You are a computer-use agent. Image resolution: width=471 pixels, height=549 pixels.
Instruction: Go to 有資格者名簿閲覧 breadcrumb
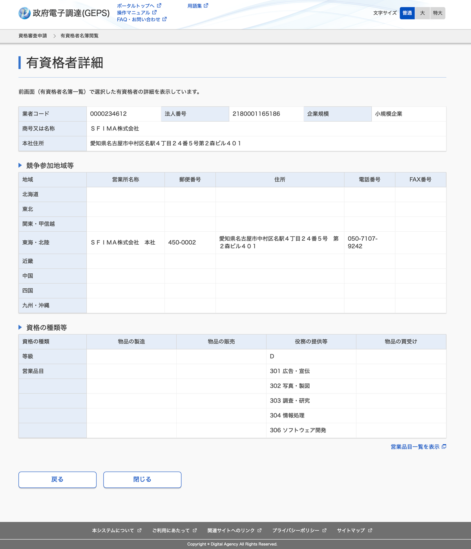[x=79, y=36]
